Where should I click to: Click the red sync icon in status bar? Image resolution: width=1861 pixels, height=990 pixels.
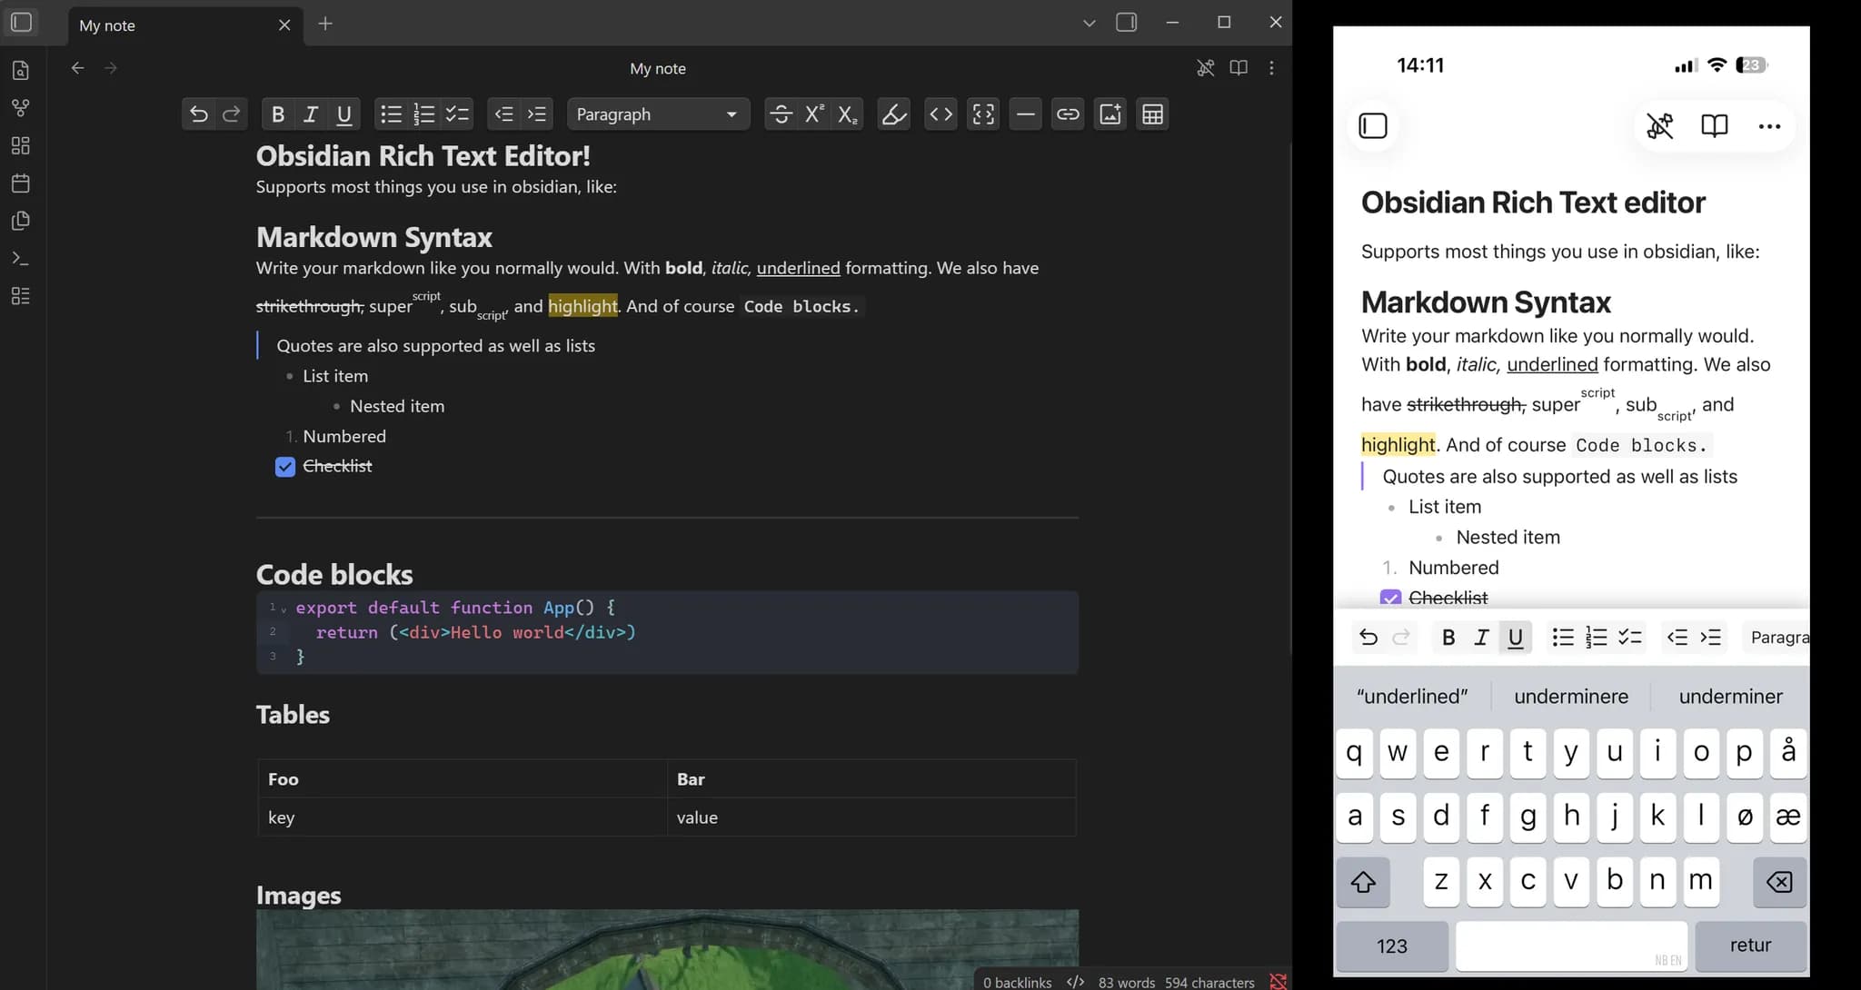click(1278, 982)
